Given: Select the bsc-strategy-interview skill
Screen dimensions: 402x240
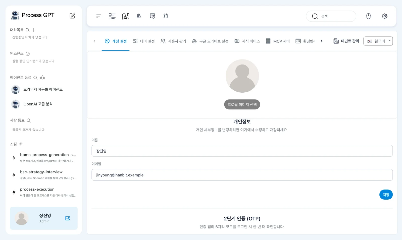Looking at the screenshot, I should tap(44, 175).
